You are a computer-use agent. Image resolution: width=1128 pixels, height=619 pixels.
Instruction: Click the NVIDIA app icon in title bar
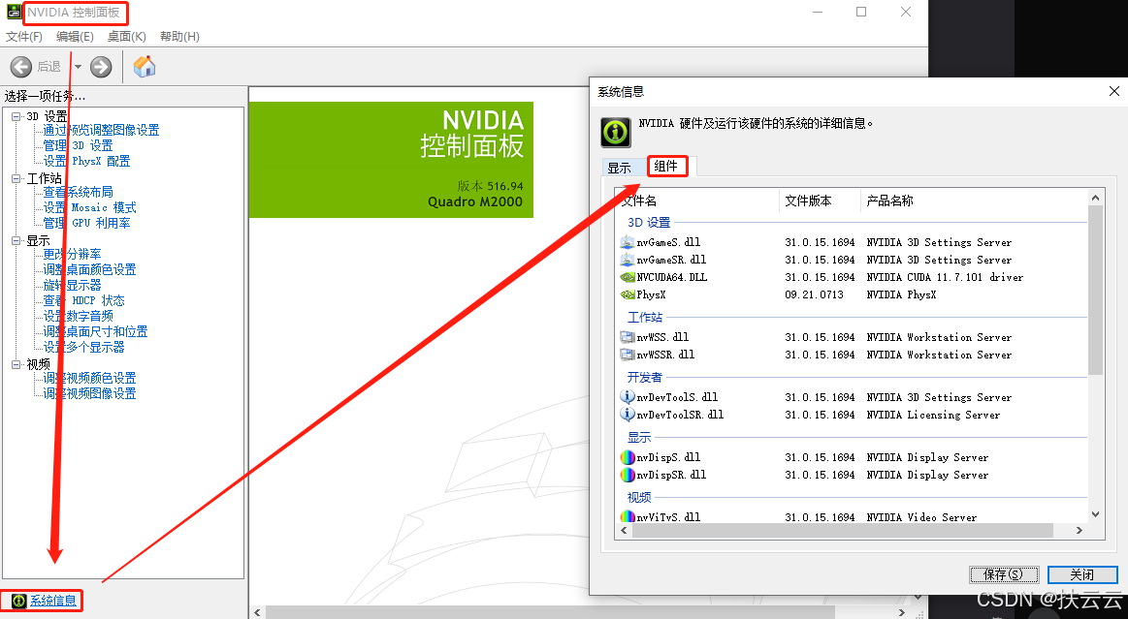pyautogui.click(x=14, y=13)
